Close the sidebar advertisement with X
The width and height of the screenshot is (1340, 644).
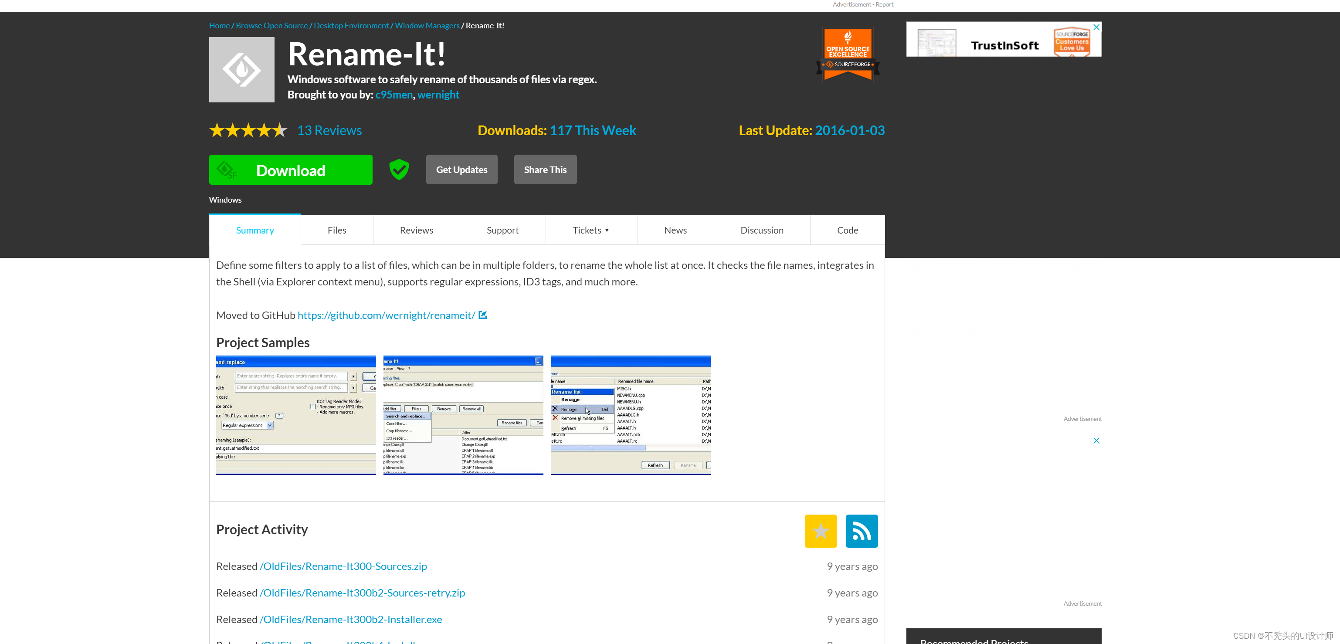point(1096,441)
